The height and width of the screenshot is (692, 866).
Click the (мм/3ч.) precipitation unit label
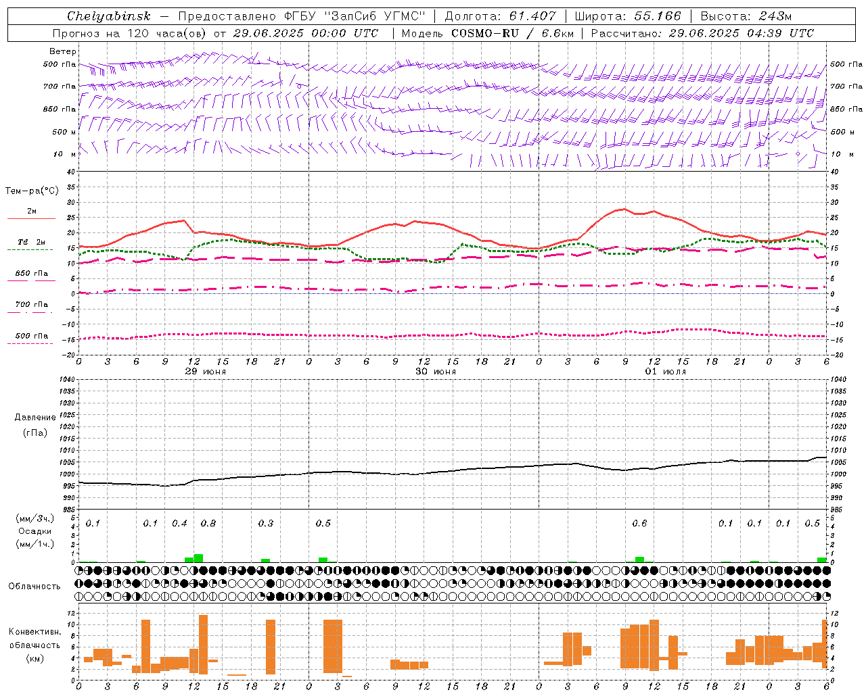tap(35, 518)
